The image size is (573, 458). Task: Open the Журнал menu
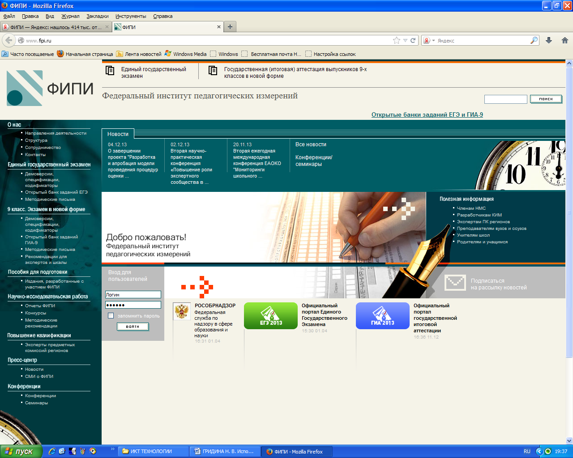[70, 16]
